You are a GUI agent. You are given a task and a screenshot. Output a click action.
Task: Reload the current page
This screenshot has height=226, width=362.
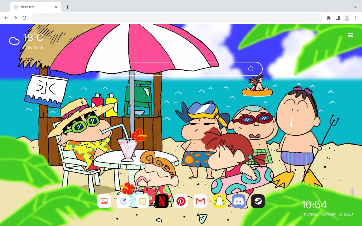point(24,18)
